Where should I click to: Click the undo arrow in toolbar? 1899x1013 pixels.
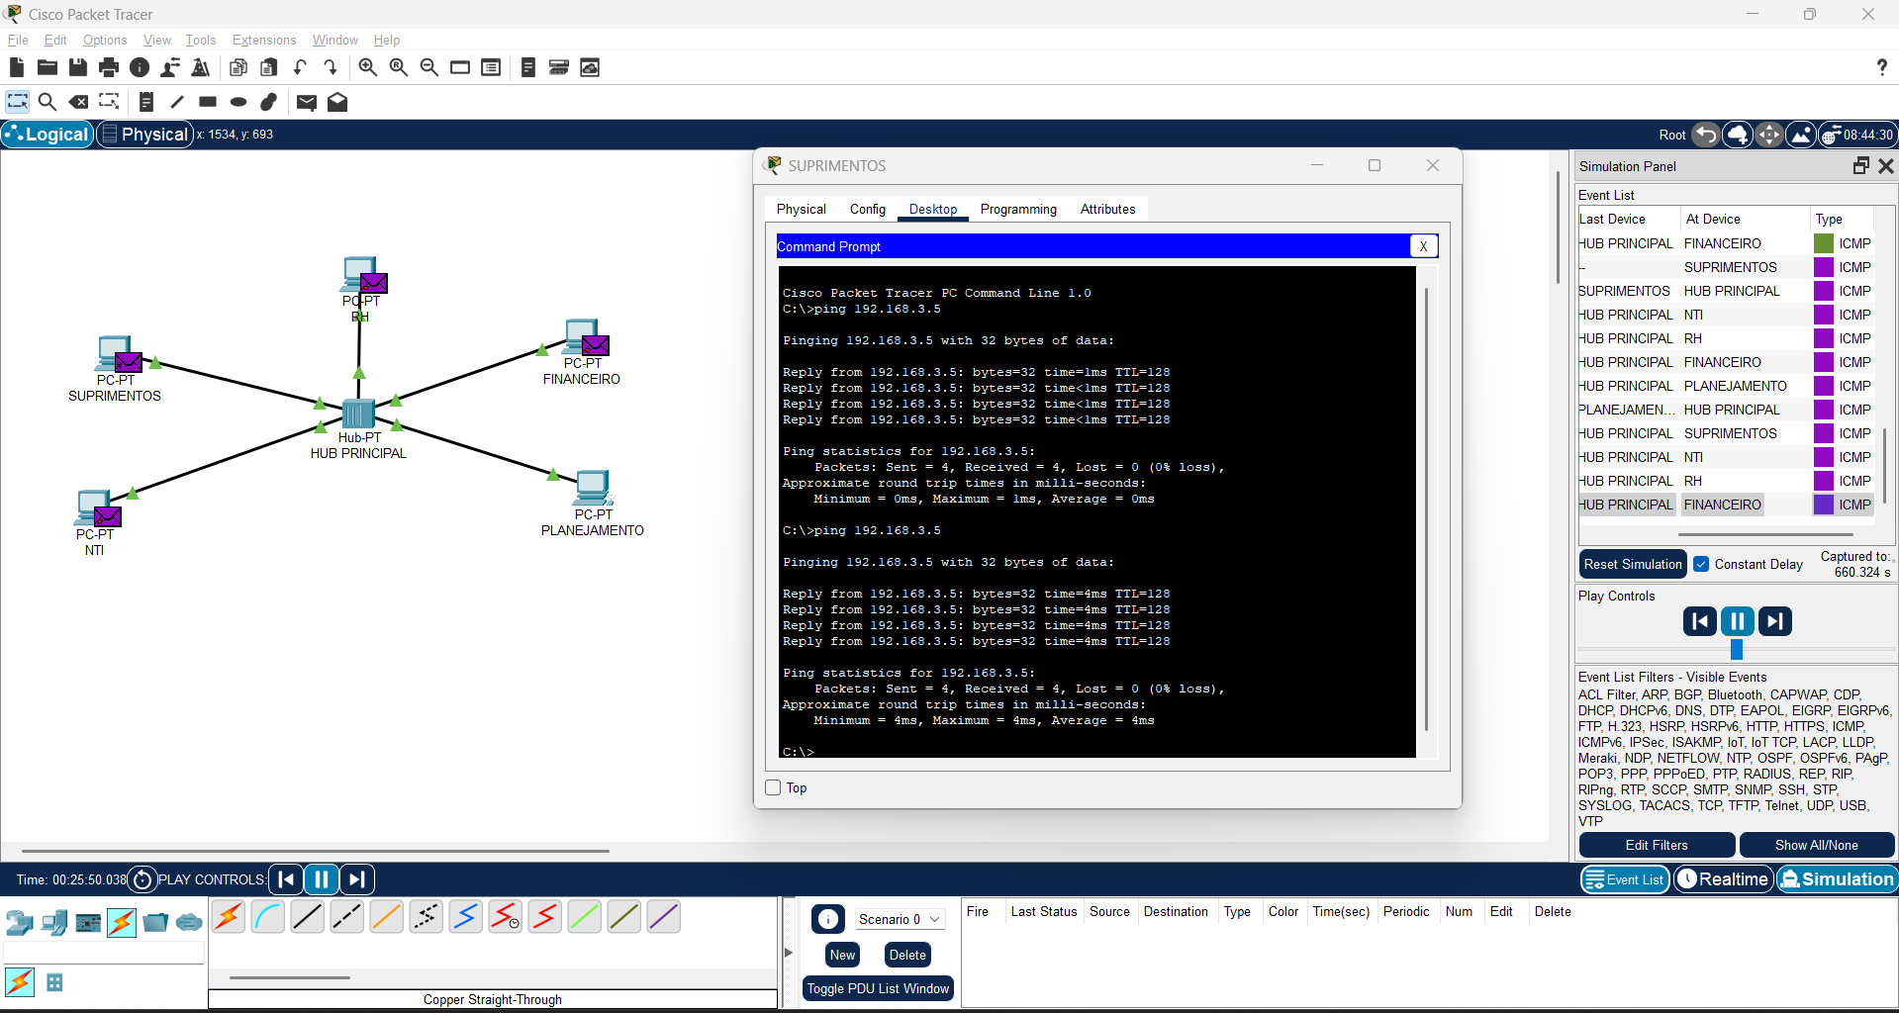click(x=300, y=67)
